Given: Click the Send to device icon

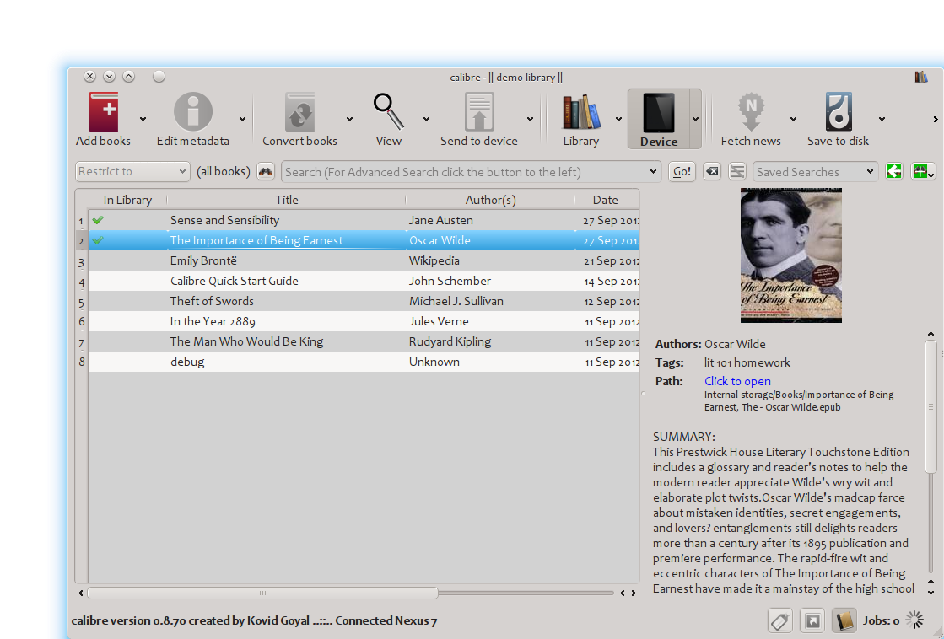Looking at the screenshot, I should pos(479,111).
